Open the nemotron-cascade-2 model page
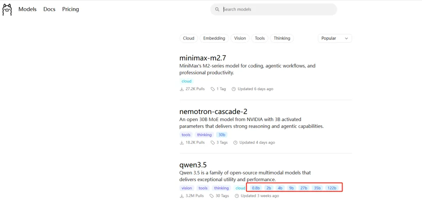 point(213,112)
